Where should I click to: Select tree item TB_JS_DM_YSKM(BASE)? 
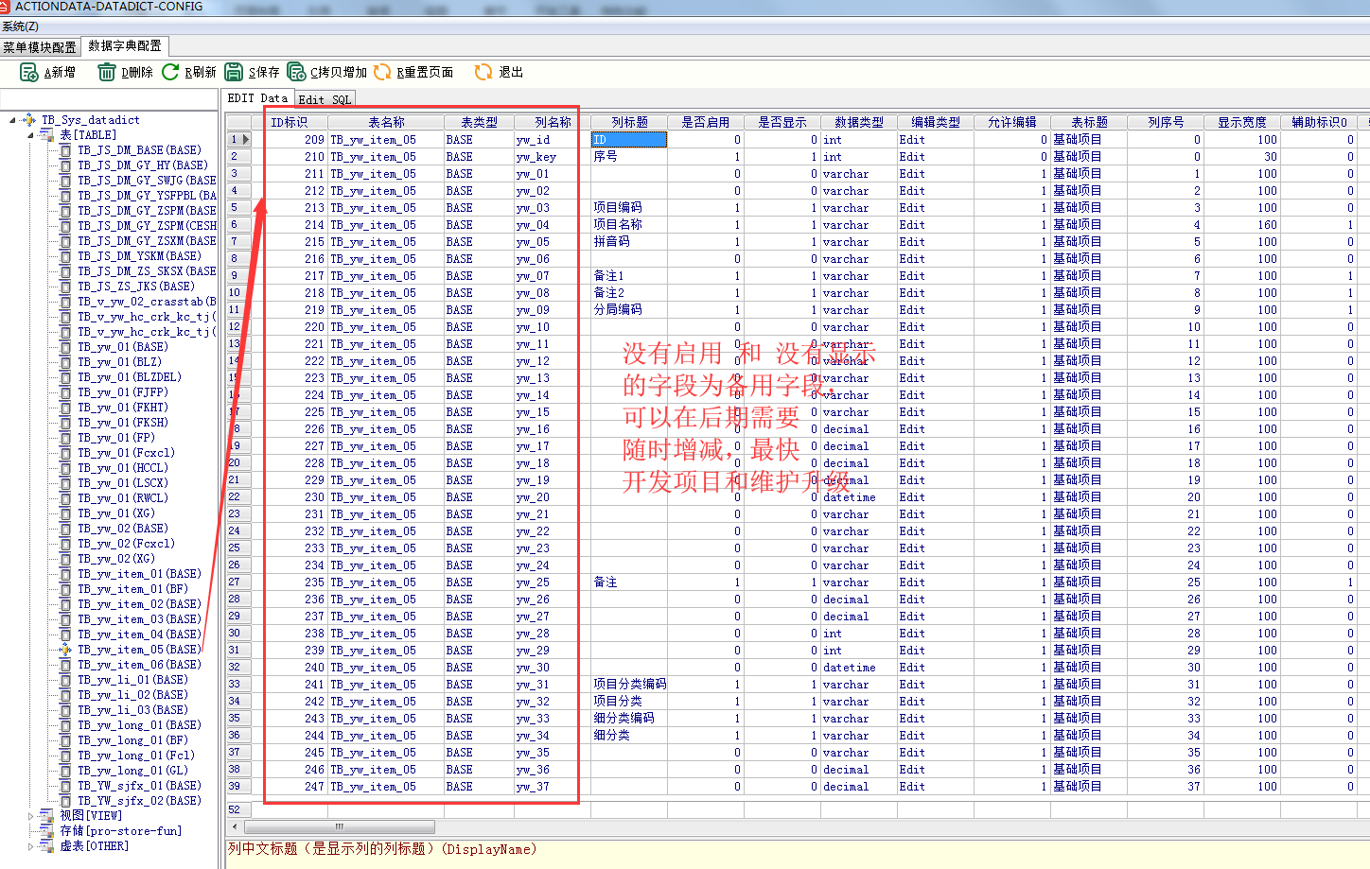coord(139,256)
